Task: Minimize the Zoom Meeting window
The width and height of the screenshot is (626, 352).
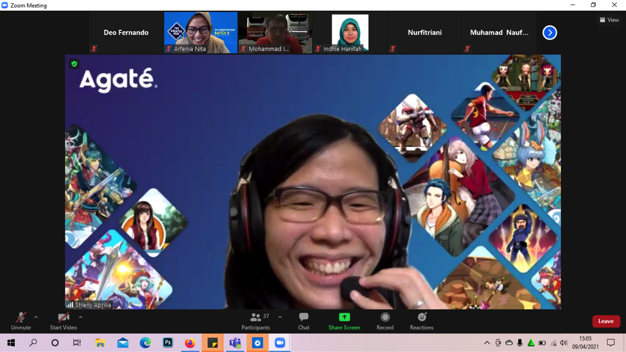Action: pos(573,4)
